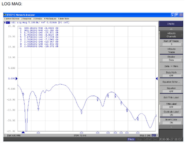Select marker 9 row 2.69 GHz
Viewport: 188px width, 147px height.
[38, 46]
